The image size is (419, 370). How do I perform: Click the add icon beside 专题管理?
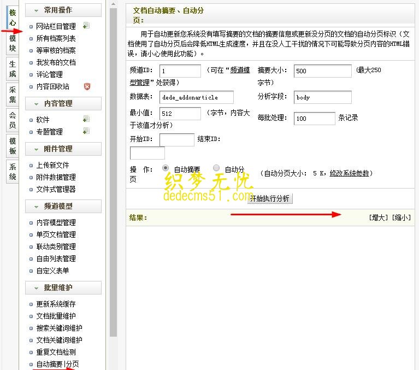coord(86,131)
